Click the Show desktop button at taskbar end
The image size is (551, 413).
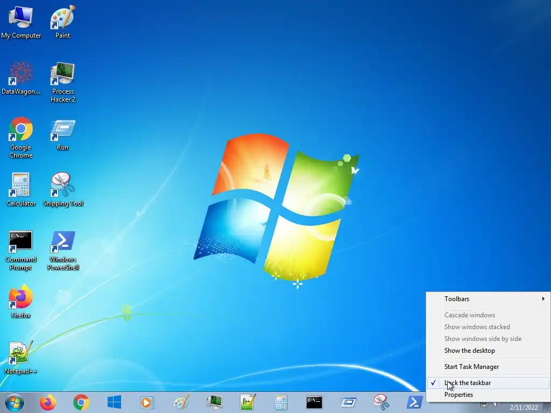[547, 407]
